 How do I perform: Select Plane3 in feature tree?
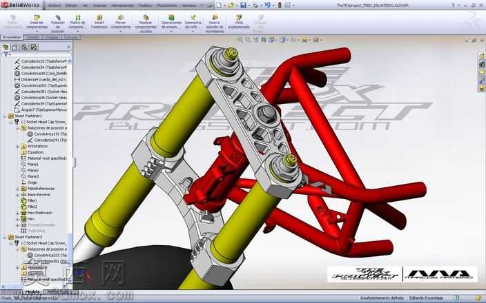(30, 176)
